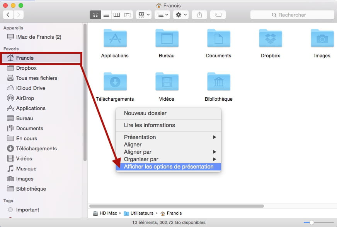Click the Share toolbar button
Image resolution: width=337 pixels, height=227 pixels.
[x=199, y=15]
